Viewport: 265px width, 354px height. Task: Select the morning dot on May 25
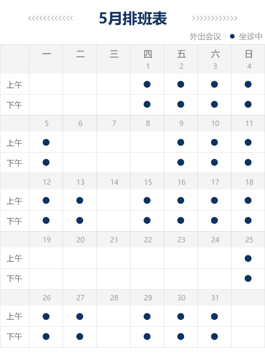(248, 258)
